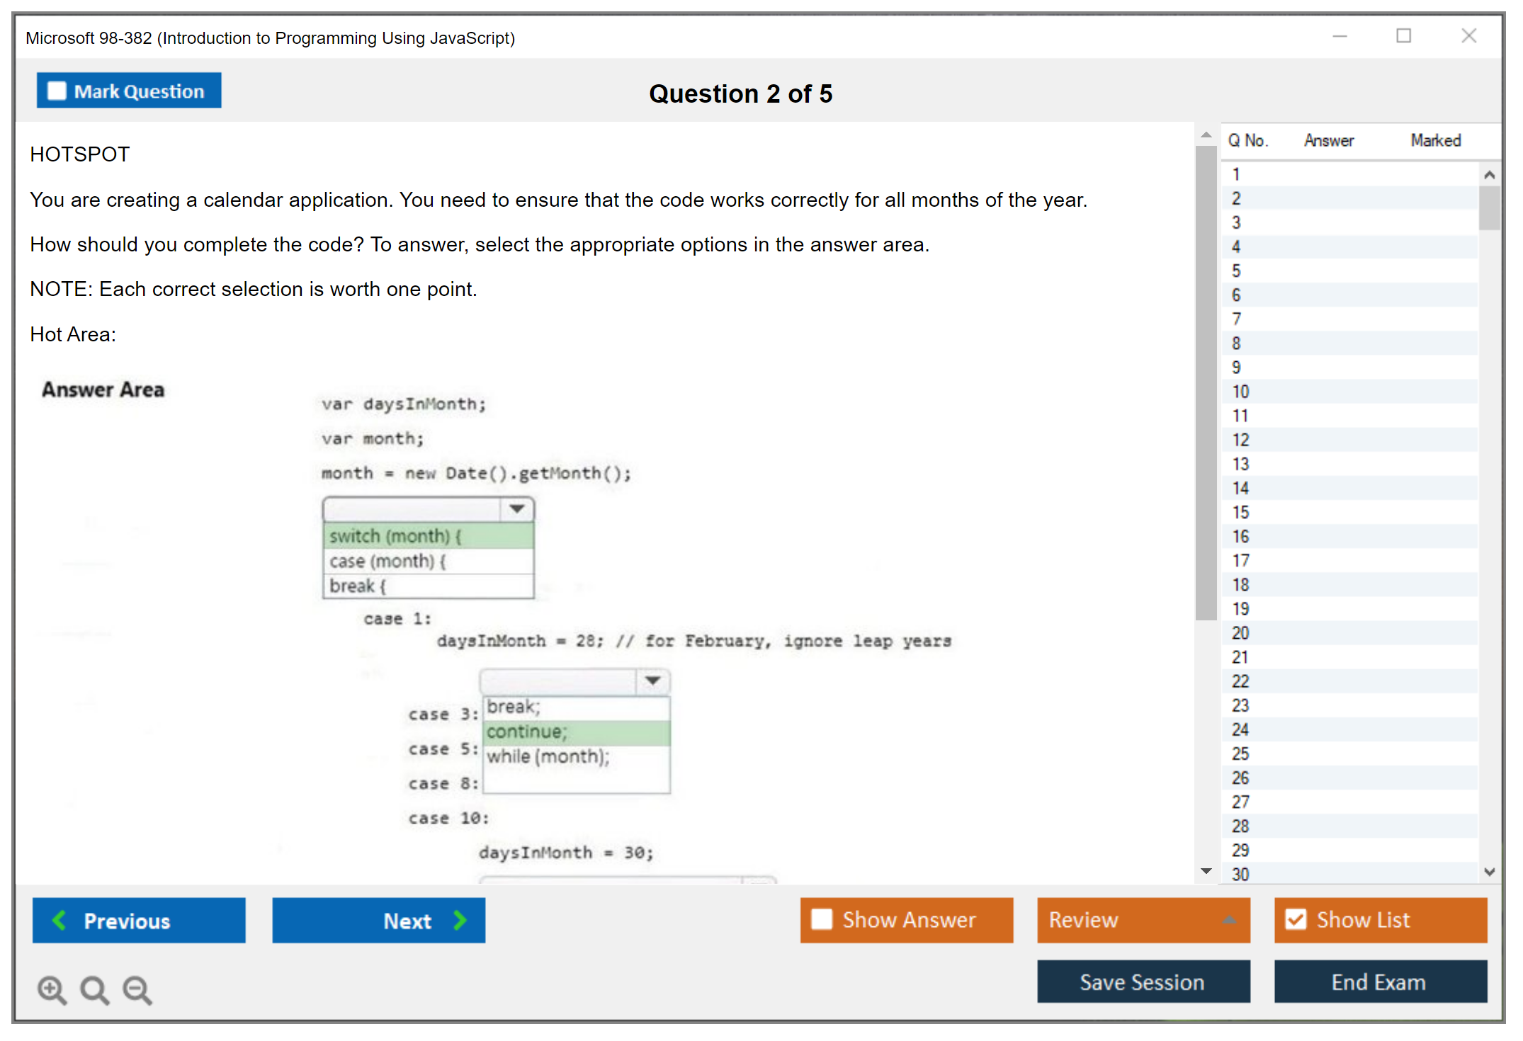Toggle the Mark Question checkbox
Viewport: 1523px width, 1041px height.
pos(57,91)
